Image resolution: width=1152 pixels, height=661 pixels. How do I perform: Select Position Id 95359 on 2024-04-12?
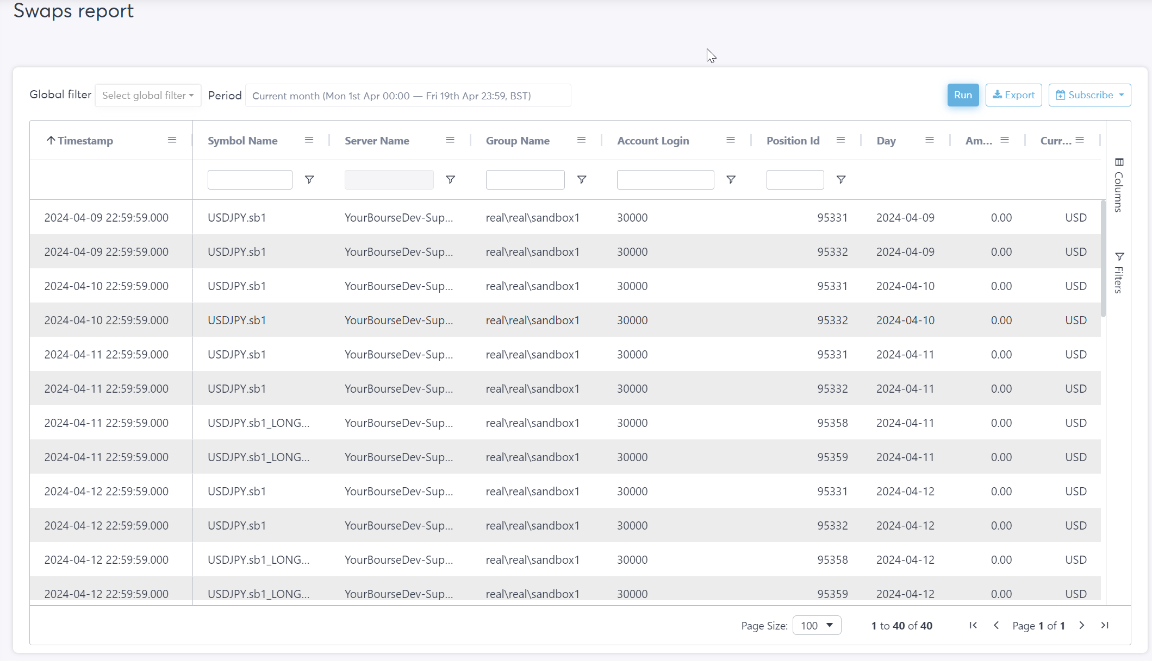pyautogui.click(x=832, y=594)
